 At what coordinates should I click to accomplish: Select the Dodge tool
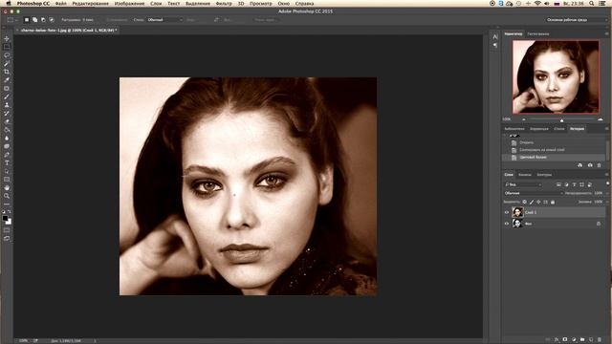click(x=7, y=146)
